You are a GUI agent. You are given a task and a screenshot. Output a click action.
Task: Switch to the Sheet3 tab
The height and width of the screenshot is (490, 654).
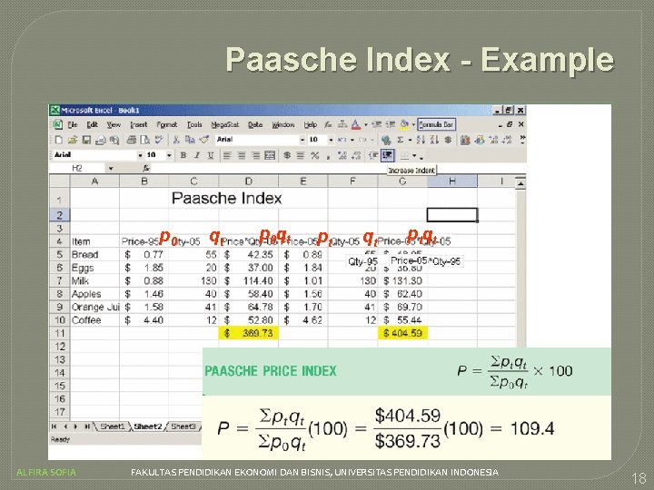click(x=183, y=426)
